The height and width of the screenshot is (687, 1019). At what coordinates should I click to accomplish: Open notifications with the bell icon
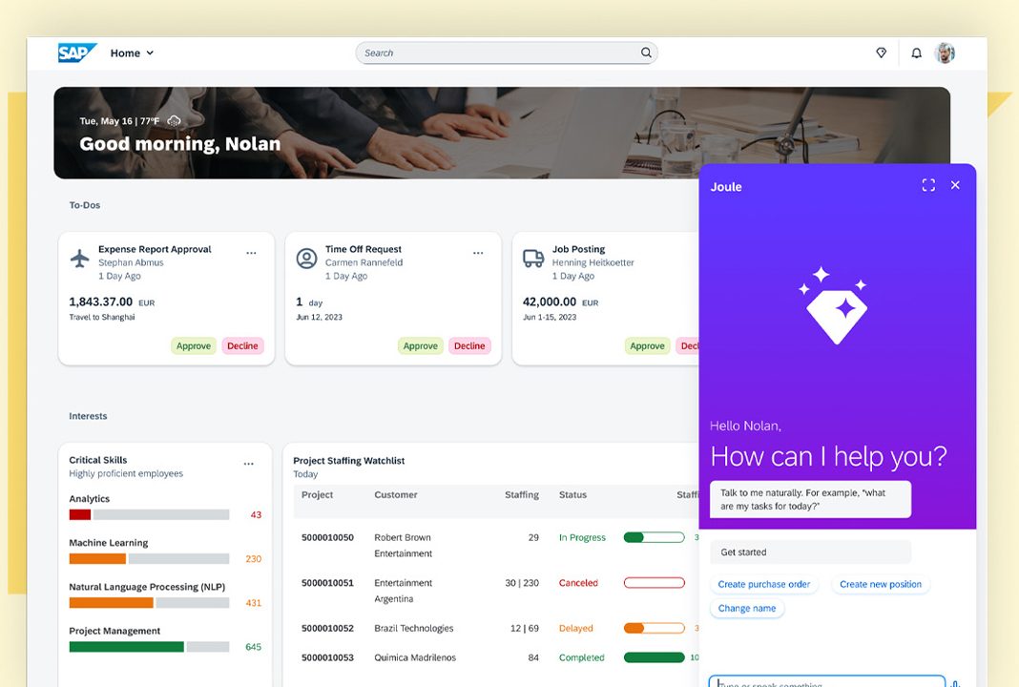[x=916, y=53]
